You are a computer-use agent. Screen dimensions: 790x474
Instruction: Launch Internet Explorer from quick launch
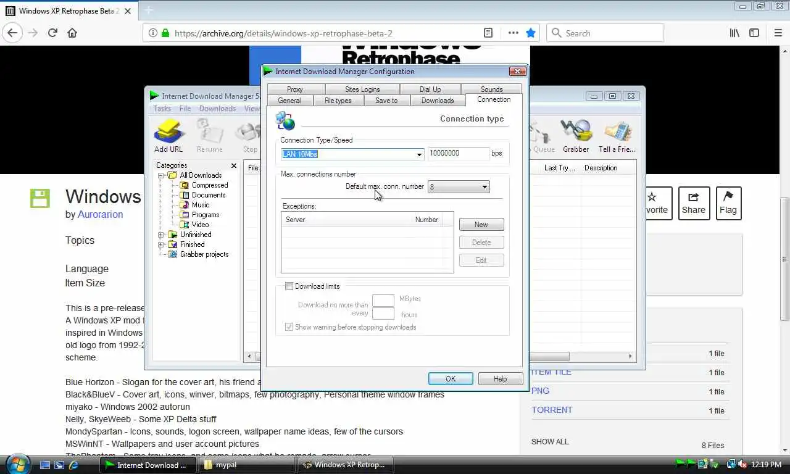(74, 465)
